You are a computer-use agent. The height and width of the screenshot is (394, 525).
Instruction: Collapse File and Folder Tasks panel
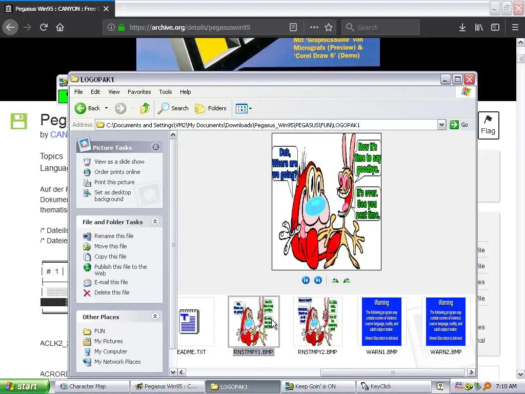[x=155, y=222]
